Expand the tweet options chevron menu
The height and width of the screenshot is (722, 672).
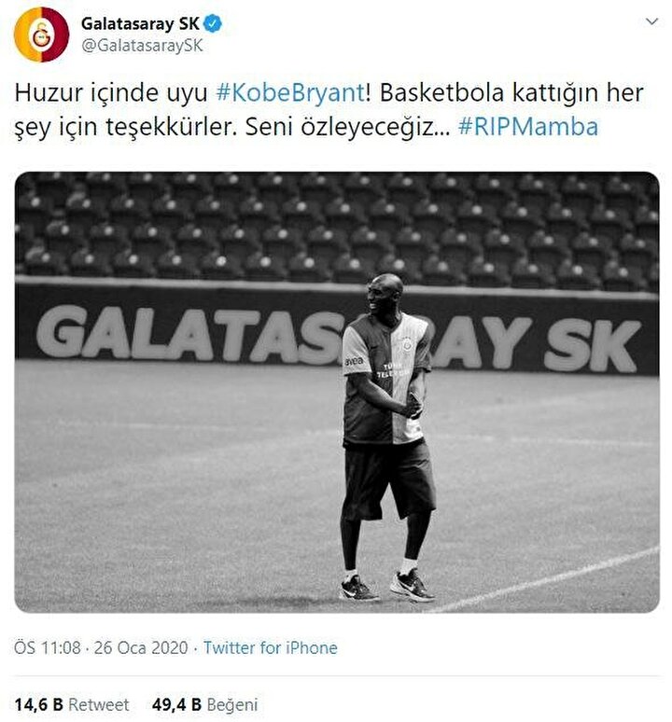pos(651,21)
